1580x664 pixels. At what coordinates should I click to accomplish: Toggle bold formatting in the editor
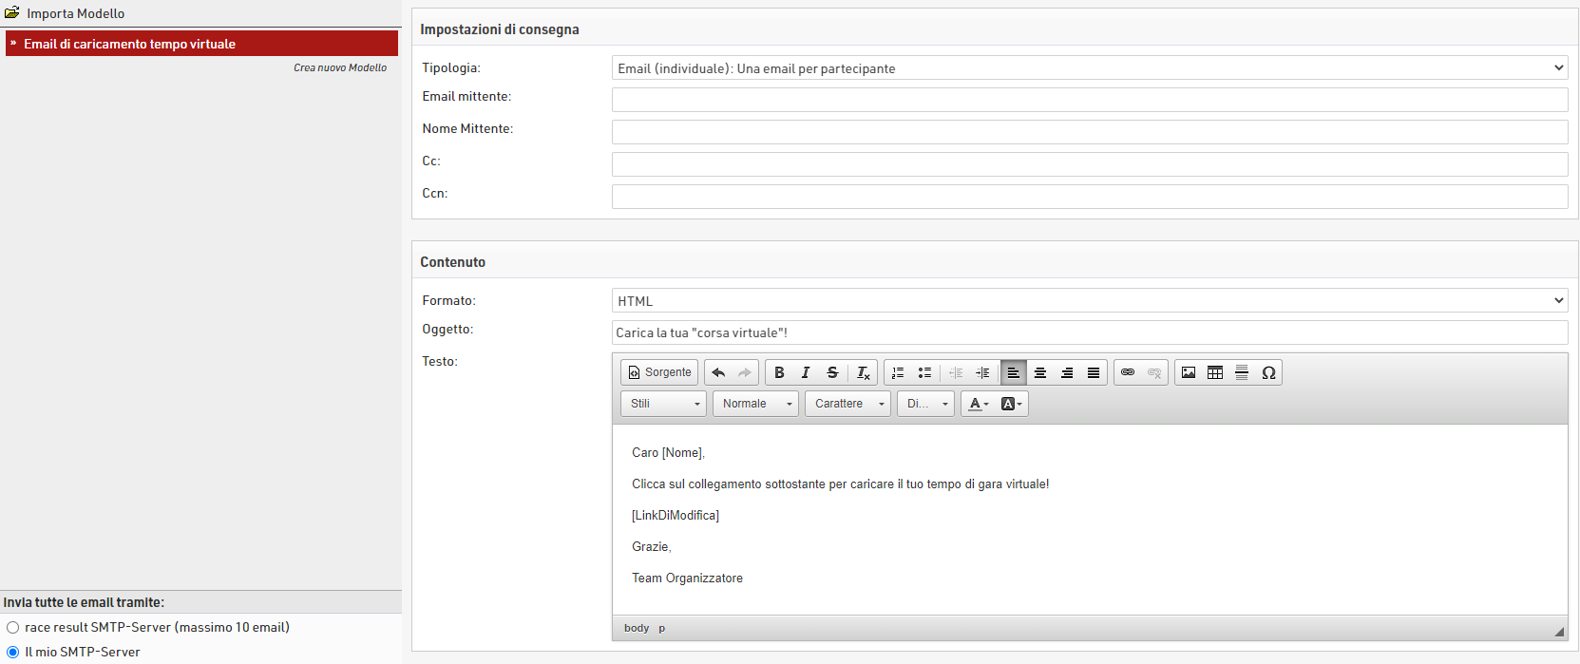[x=779, y=372]
